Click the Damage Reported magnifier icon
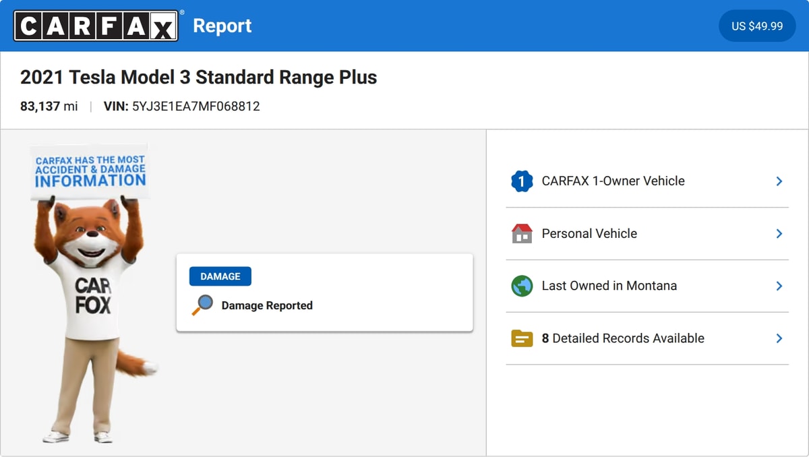Image resolution: width=809 pixels, height=457 pixels. (x=202, y=305)
